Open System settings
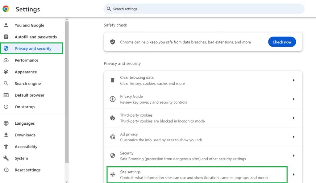This screenshot has width=316, height=183. pos(32,158)
